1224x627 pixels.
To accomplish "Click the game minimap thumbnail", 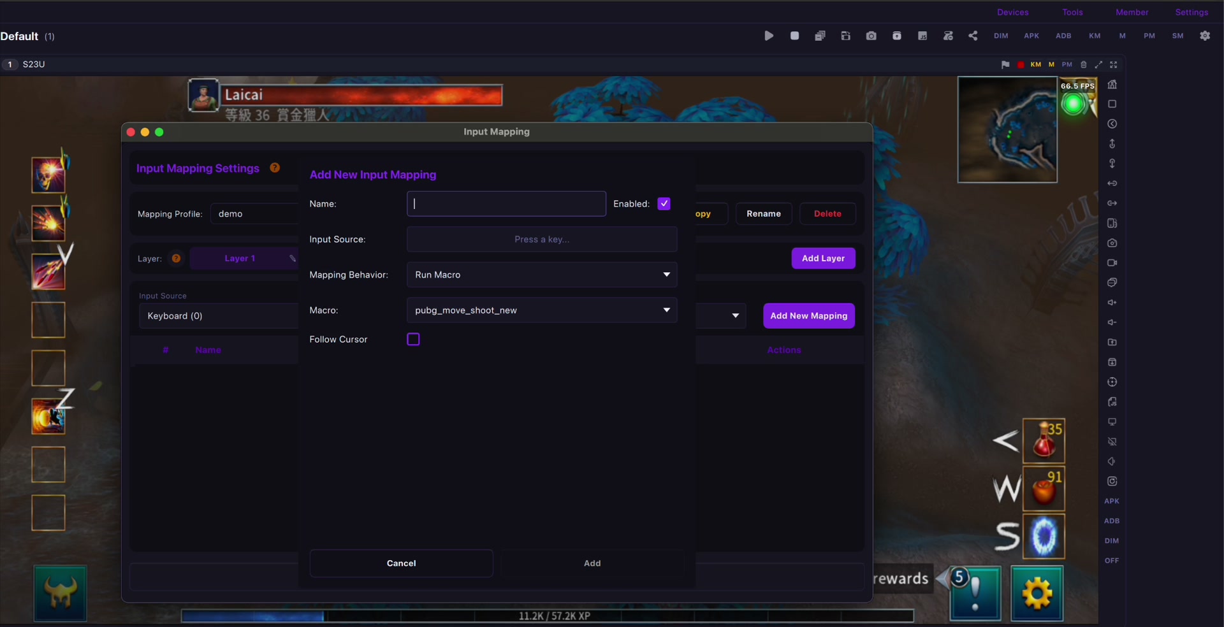I will coord(1007,129).
